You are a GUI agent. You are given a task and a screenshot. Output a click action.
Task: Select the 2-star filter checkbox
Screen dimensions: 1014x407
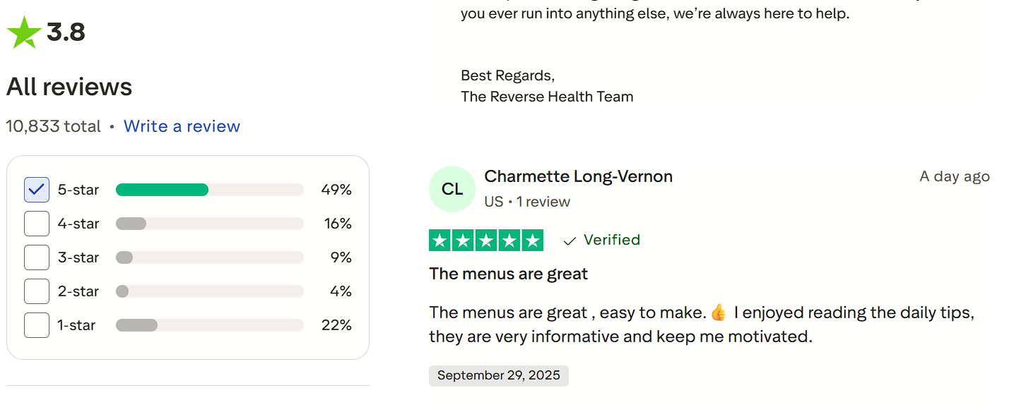37,291
